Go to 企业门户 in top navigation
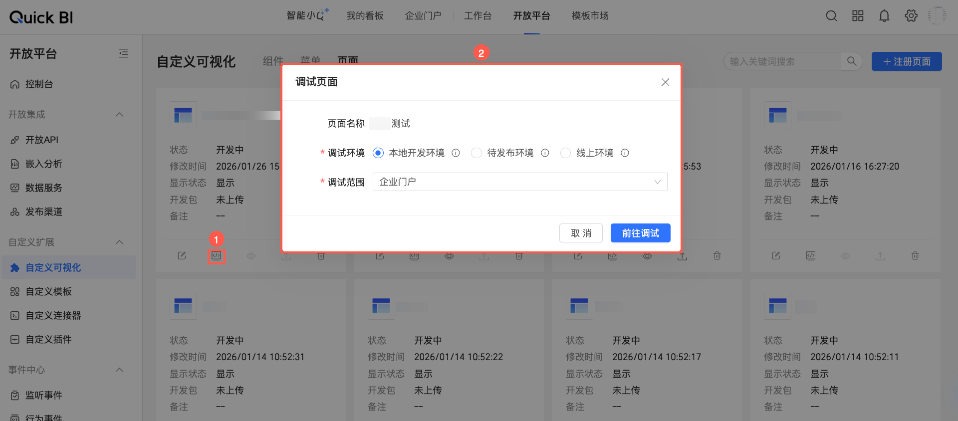Image resolution: width=958 pixels, height=421 pixels. (423, 16)
